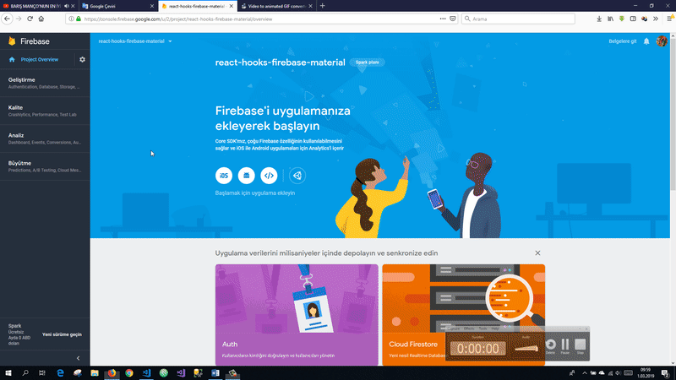Open Windows Start menu
This screenshot has height=380, width=676.
point(8,373)
